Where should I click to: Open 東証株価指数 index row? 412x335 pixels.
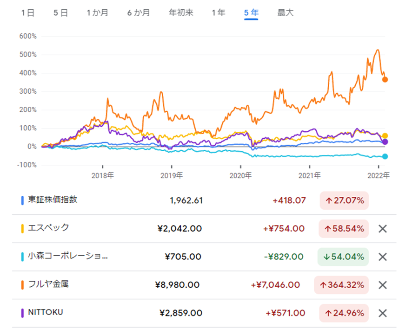(x=204, y=200)
